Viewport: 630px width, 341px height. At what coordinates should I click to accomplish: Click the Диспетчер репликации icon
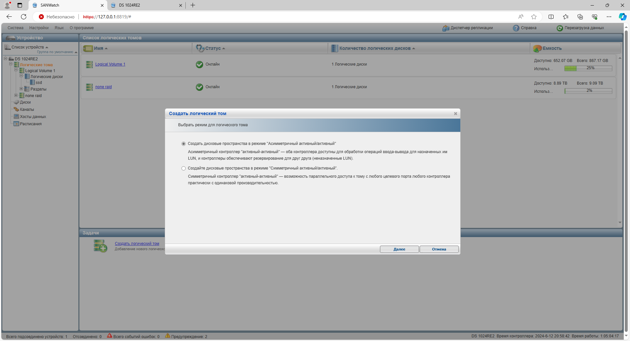446,28
